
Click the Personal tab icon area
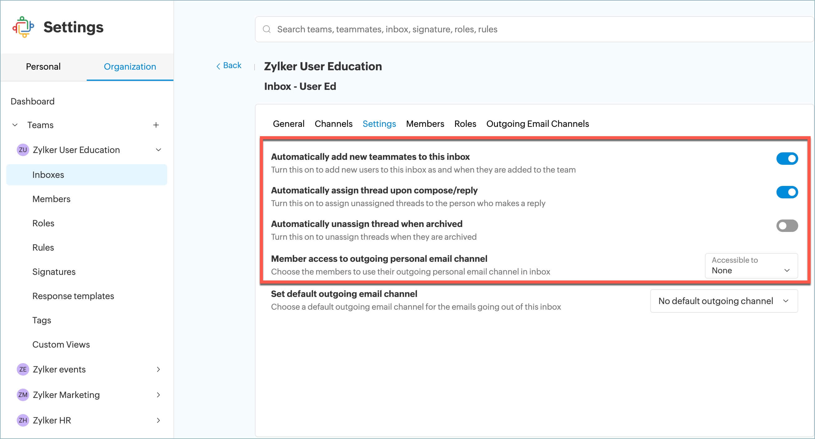(43, 66)
